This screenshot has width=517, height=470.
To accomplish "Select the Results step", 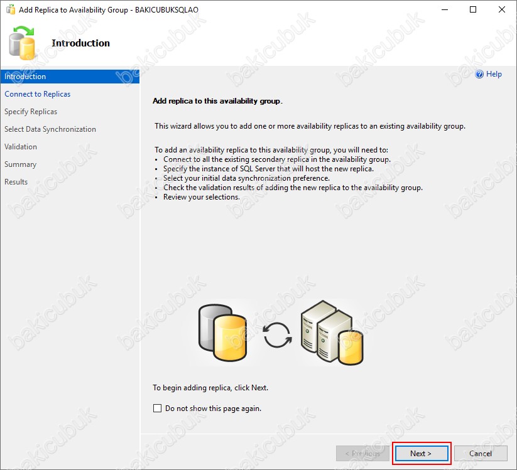I will (x=16, y=182).
